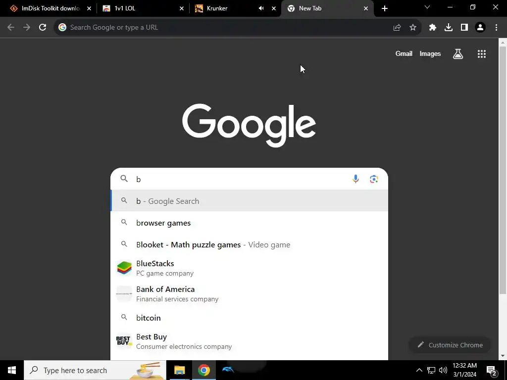
Task: Close the ImDisk Toolkit tab
Action: click(x=89, y=8)
